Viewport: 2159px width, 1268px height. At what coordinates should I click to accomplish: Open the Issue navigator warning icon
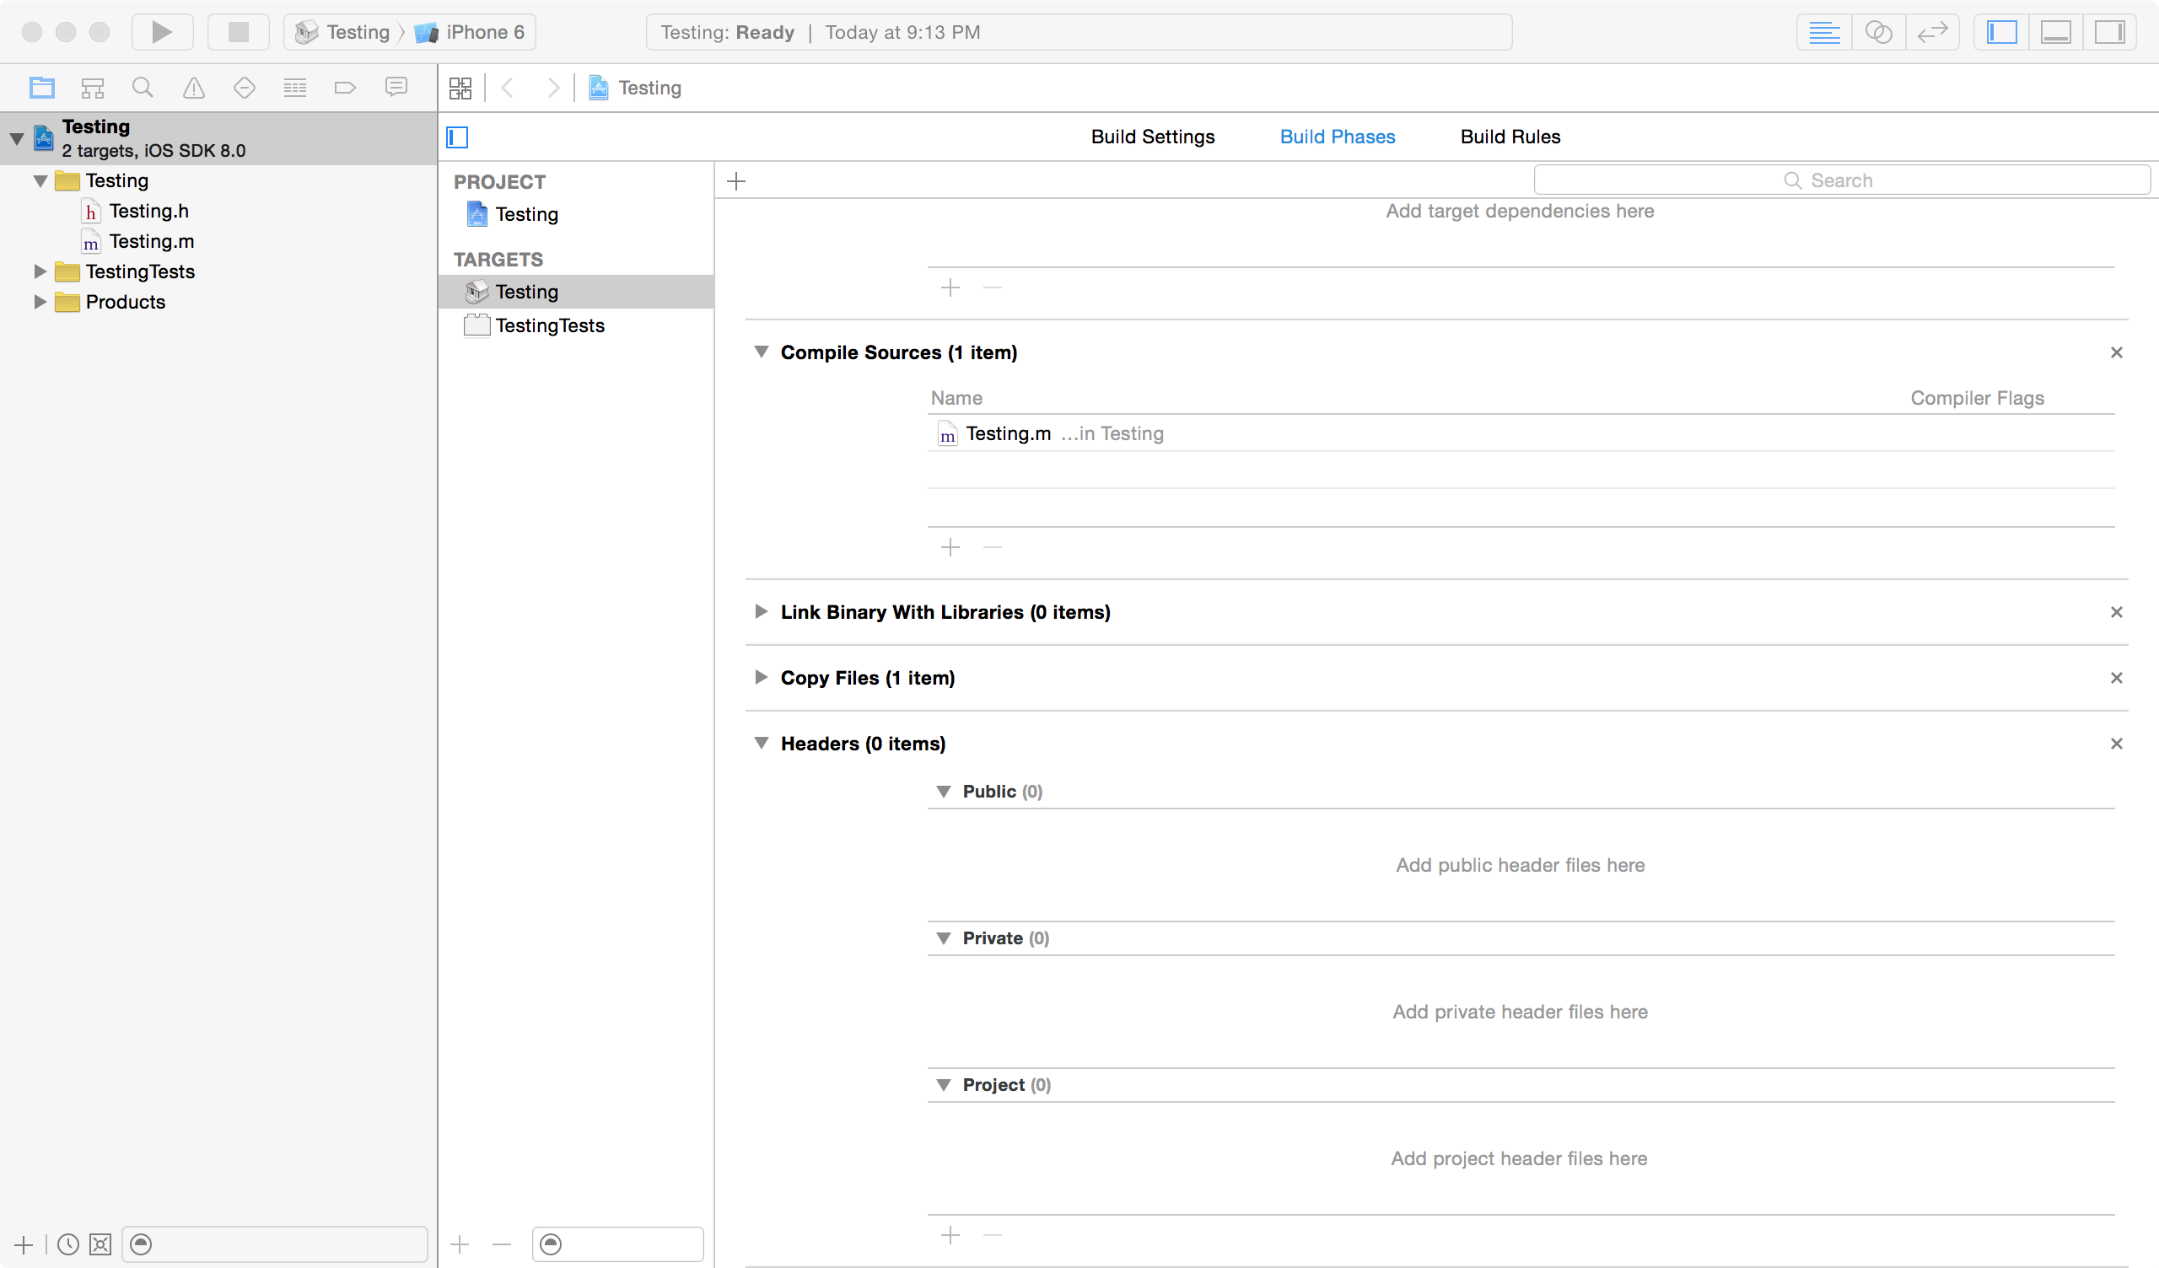point(194,88)
